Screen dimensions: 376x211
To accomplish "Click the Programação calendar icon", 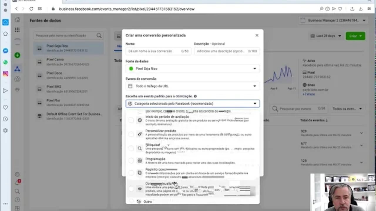I will [x=140, y=161].
